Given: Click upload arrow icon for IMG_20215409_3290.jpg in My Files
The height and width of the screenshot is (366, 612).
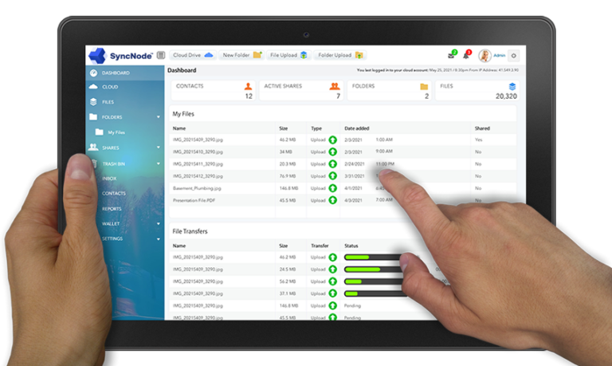Looking at the screenshot, I should [332, 140].
